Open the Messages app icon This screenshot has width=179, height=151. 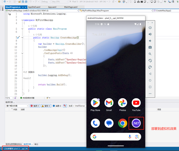click(109, 123)
